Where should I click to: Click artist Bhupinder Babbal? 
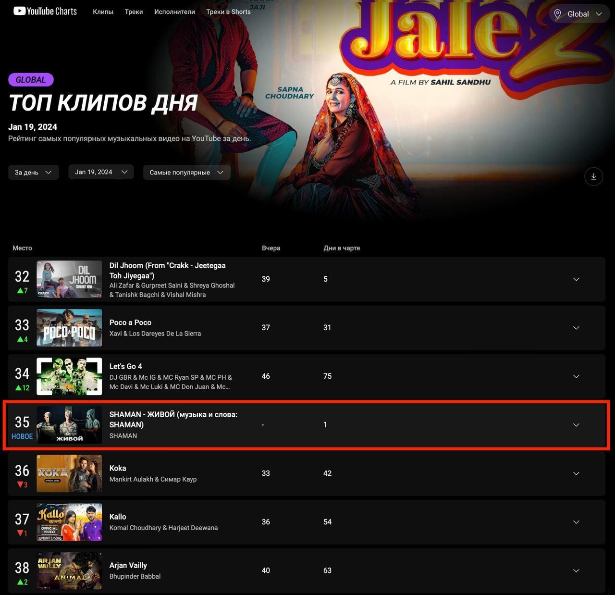[x=135, y=576]
